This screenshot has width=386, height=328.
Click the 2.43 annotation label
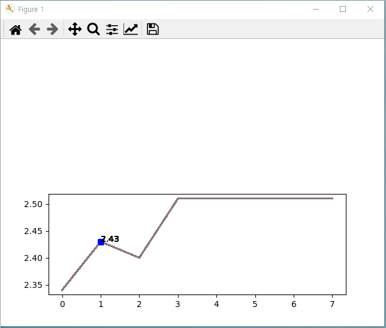point(110,239)
